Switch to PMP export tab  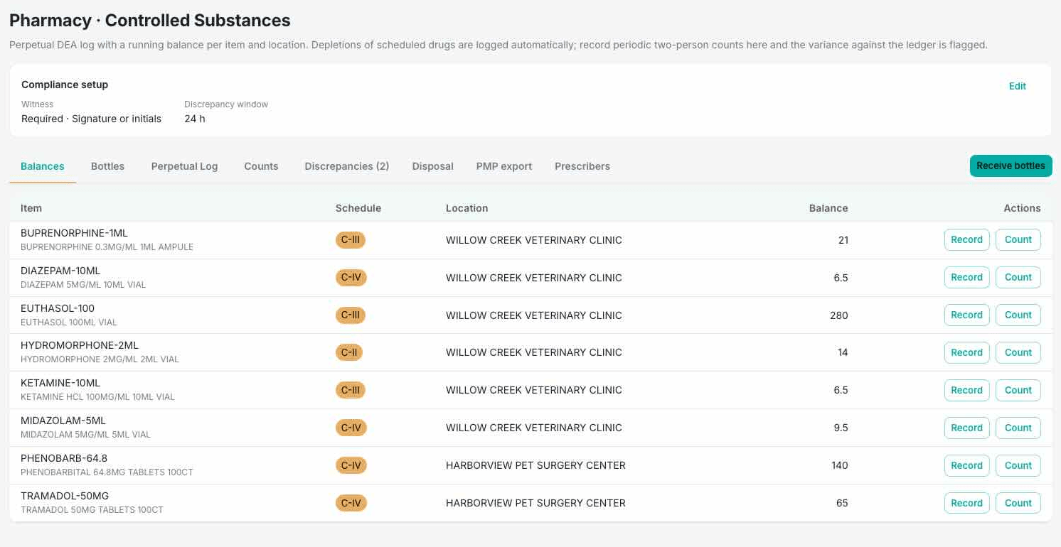(504, 166)
